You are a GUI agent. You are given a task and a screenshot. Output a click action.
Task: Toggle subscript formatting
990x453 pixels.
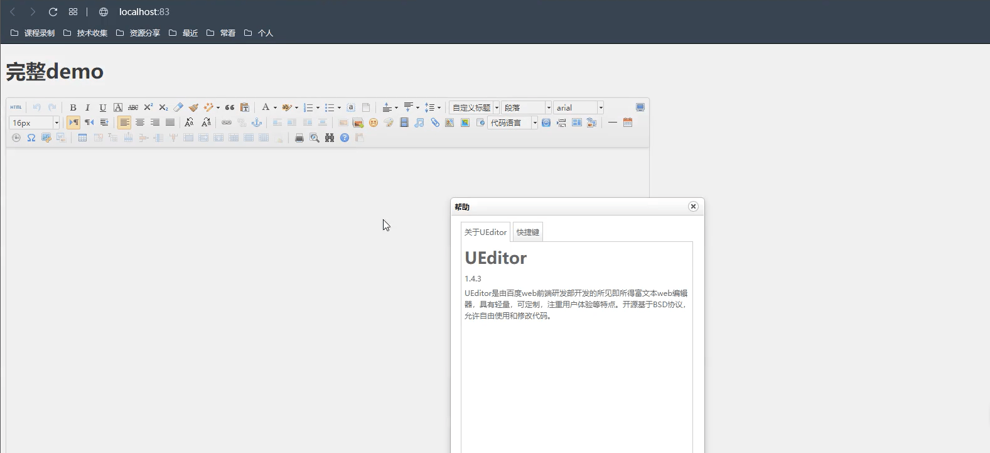[163, 107]
